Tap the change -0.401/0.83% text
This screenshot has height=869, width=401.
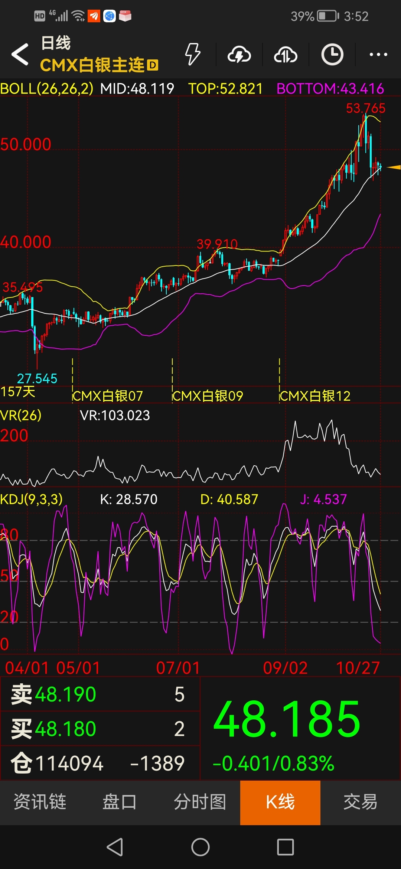click(274, 764)
